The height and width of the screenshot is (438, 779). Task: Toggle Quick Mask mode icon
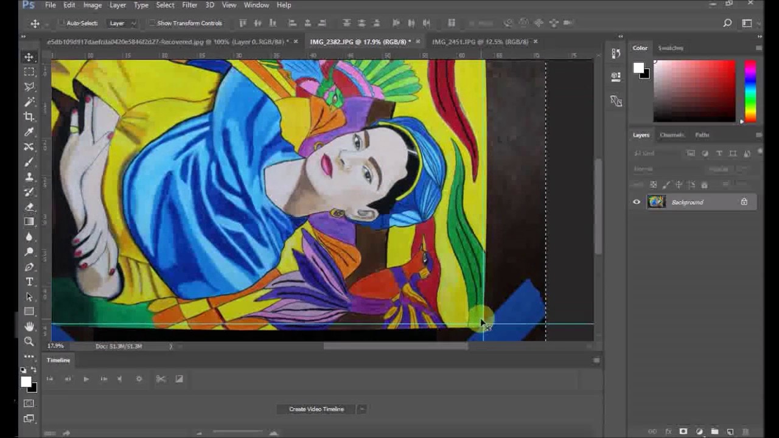29,403
